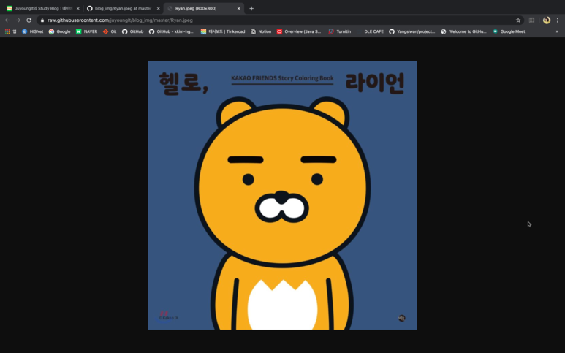Select the Ryan.jpeg (800×800) tab
Viewport: 565px width, 353px height.
pos(204,8)
